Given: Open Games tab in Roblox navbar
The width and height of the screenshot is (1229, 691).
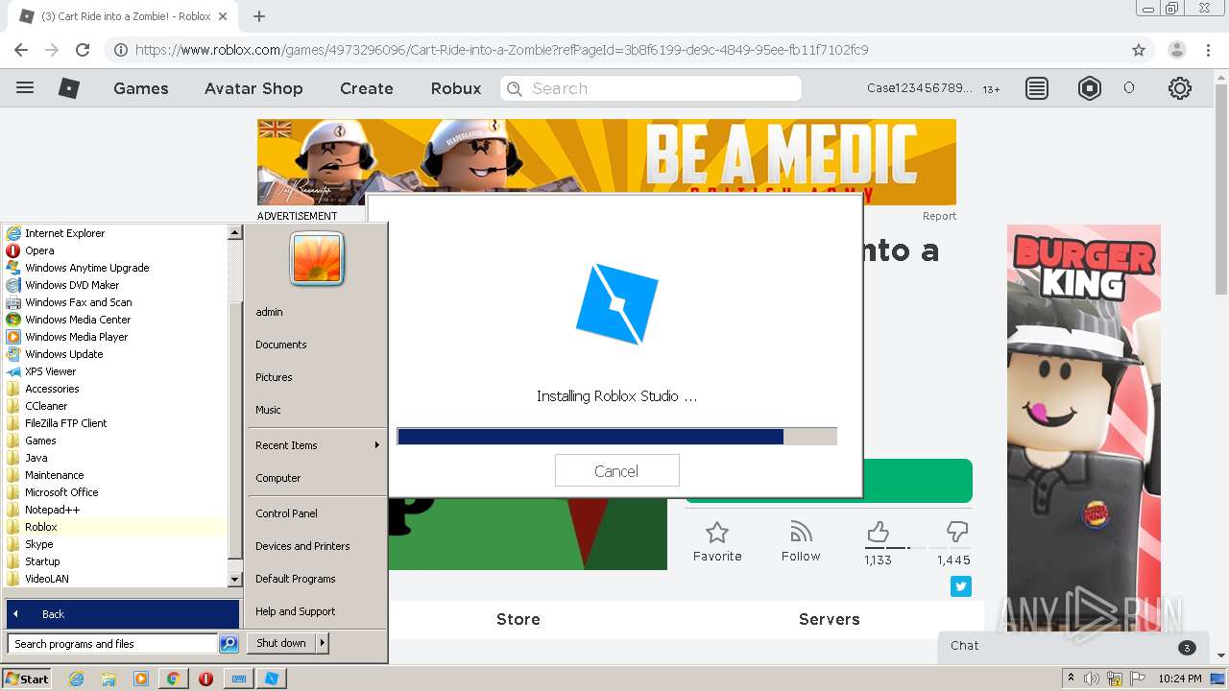Looking at the screenshot, I should point(141,88).
